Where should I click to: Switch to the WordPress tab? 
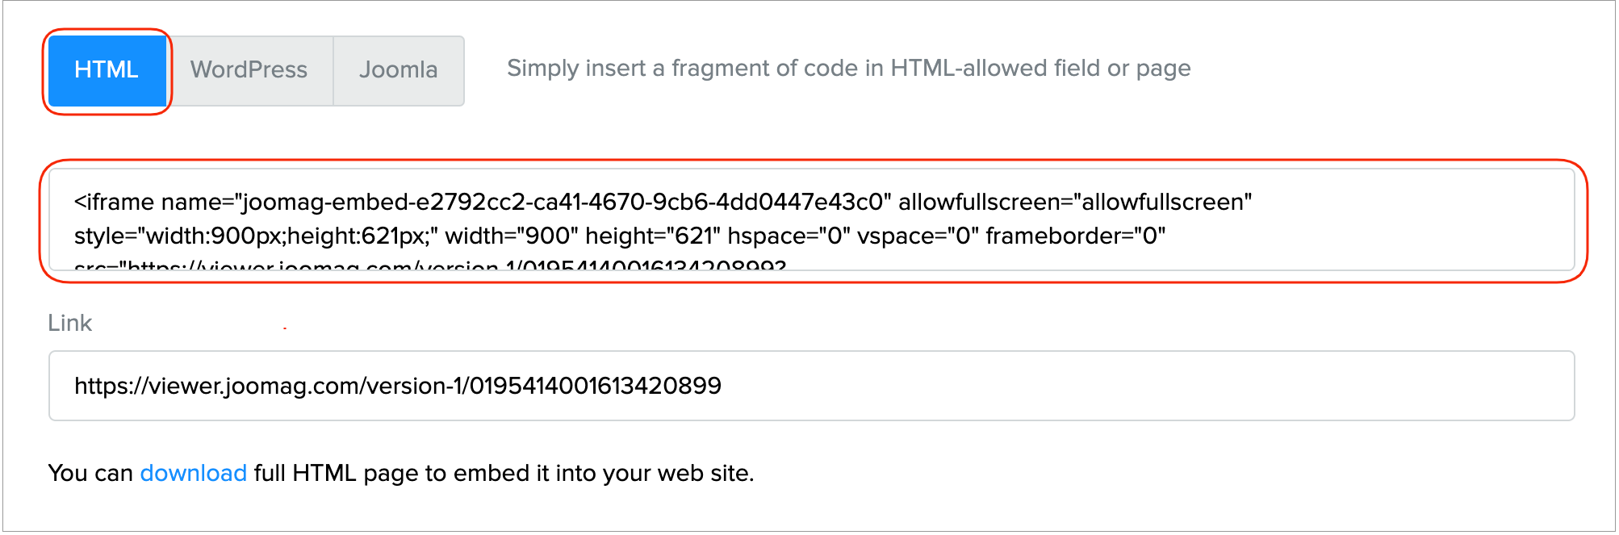point(249,70)
